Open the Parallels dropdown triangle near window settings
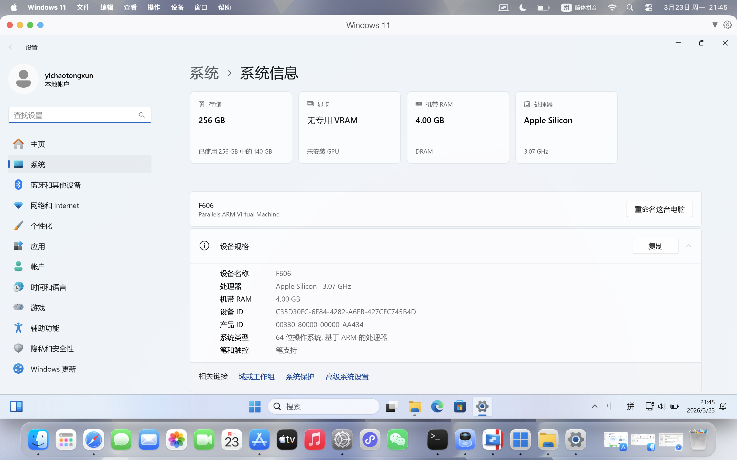Screen dimensions: 737x460 (715, 25)
